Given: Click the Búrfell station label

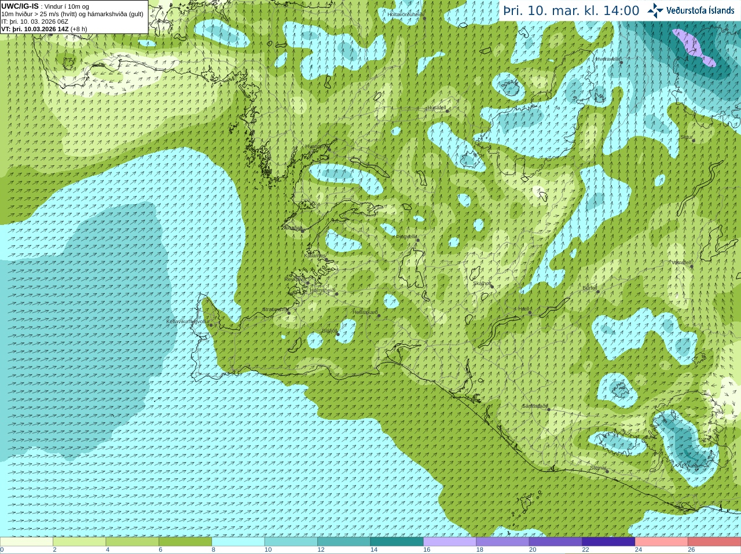Looking at the screenshot, I should pyautogui.click(x=589, y=287).
